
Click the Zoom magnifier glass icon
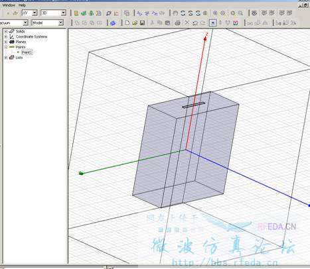240,13
